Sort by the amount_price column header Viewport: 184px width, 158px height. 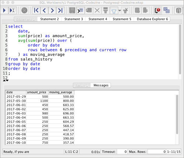point(37,92)
